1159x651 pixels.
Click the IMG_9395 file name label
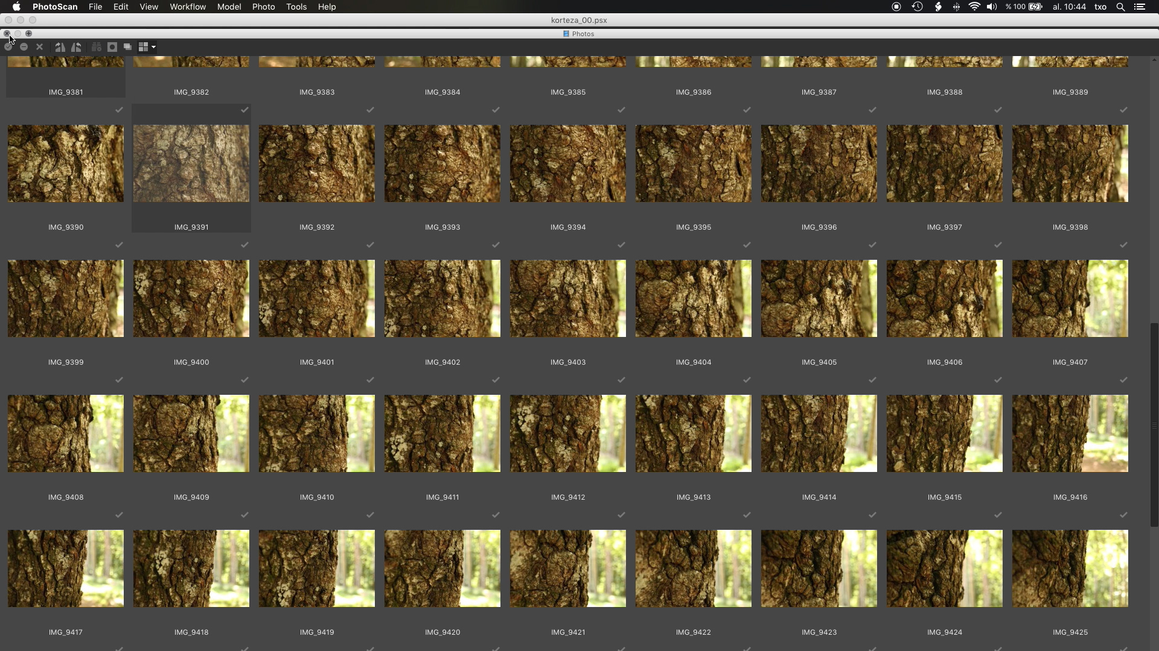[x=694, y=227]
